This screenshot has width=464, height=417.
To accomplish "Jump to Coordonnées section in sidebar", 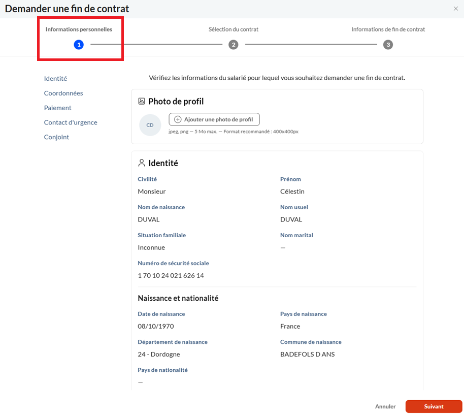I will pyautogui.click(x=63, y=93).
